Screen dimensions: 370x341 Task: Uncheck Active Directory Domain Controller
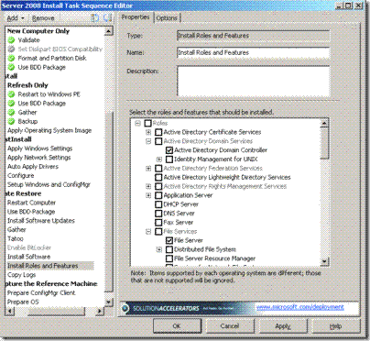click(169, 150)
